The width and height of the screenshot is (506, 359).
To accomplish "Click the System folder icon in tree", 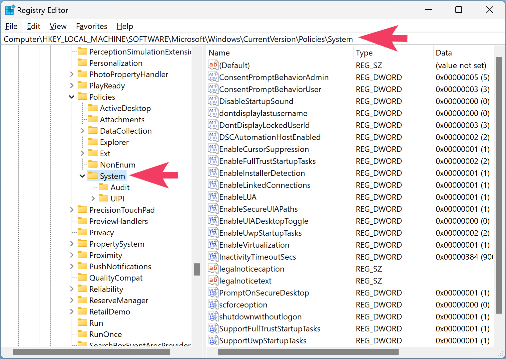I will [93, 176].
